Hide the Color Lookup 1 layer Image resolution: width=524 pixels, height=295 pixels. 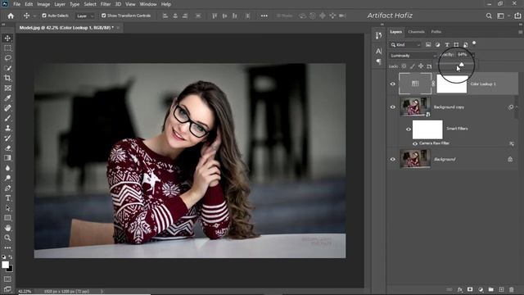(393, 84)
